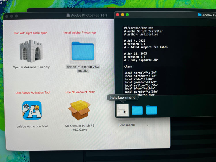Image resolution: width=216 pixels, height=162 pixels.
Task: Open the No Account Patch package icon
Action: pos(79,110)
